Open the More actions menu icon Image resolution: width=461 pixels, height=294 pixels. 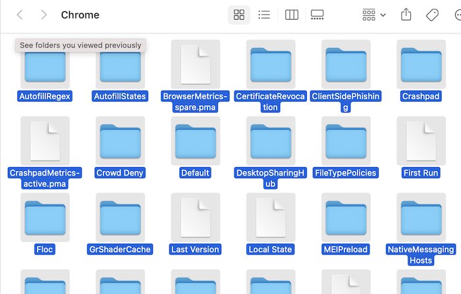pos(458,14)
